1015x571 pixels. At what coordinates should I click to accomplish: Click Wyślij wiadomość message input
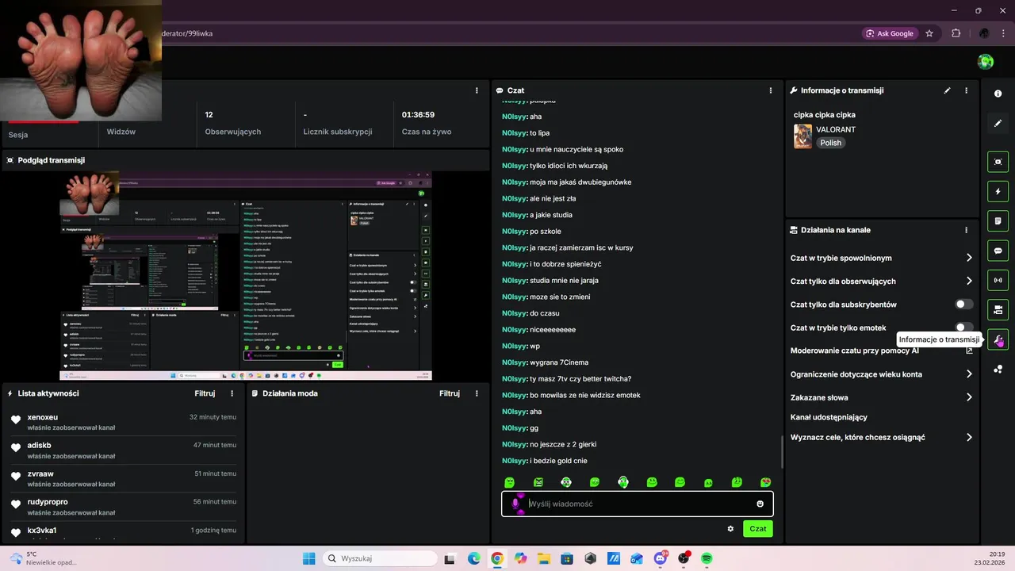click(638, 504)
